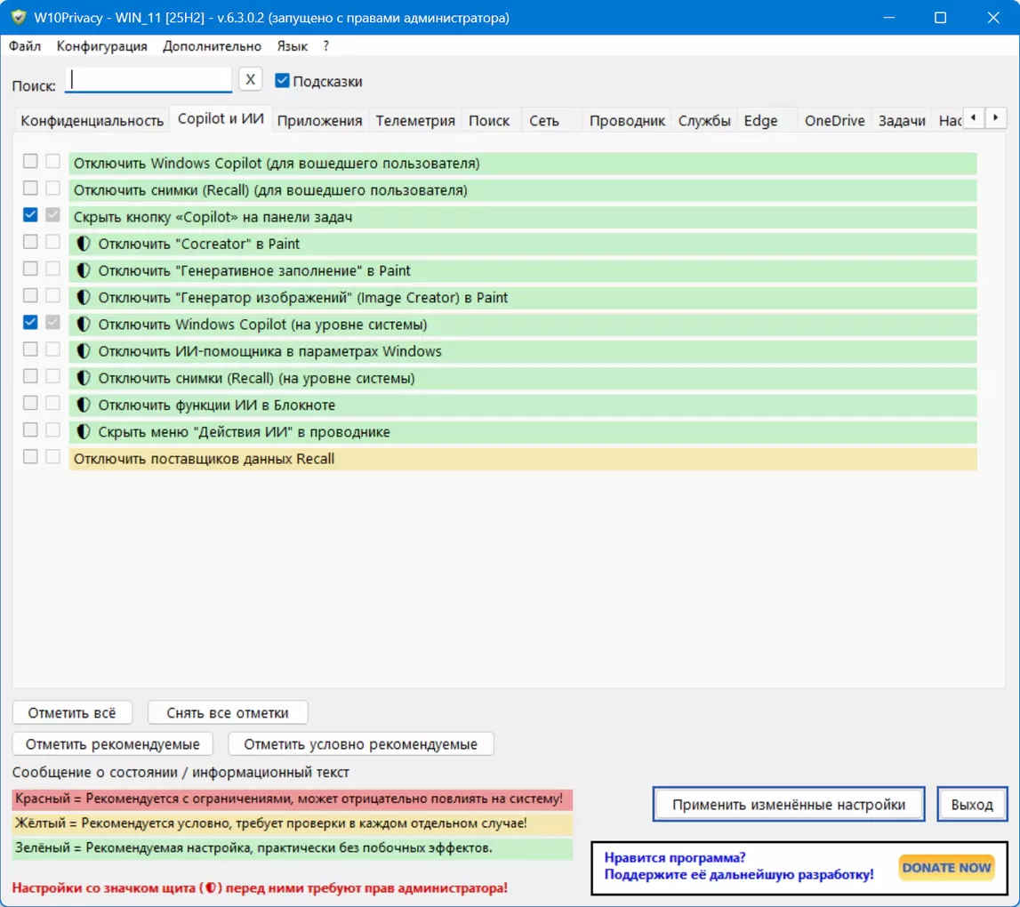The width and height of the screenshot is (1020, 907).
Task: Click the Отметить рекомендуемые button
Action: [113, 743]
